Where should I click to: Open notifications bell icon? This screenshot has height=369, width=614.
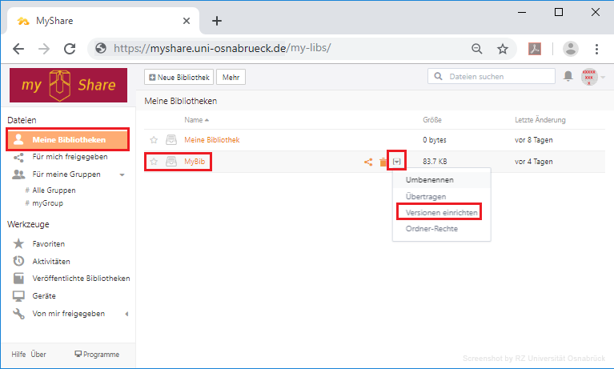(x=568, y=76)
